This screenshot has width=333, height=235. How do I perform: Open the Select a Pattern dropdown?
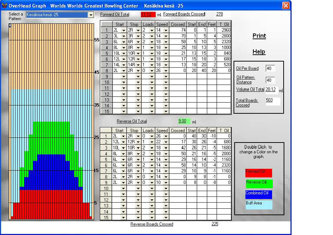pos(91,15)
